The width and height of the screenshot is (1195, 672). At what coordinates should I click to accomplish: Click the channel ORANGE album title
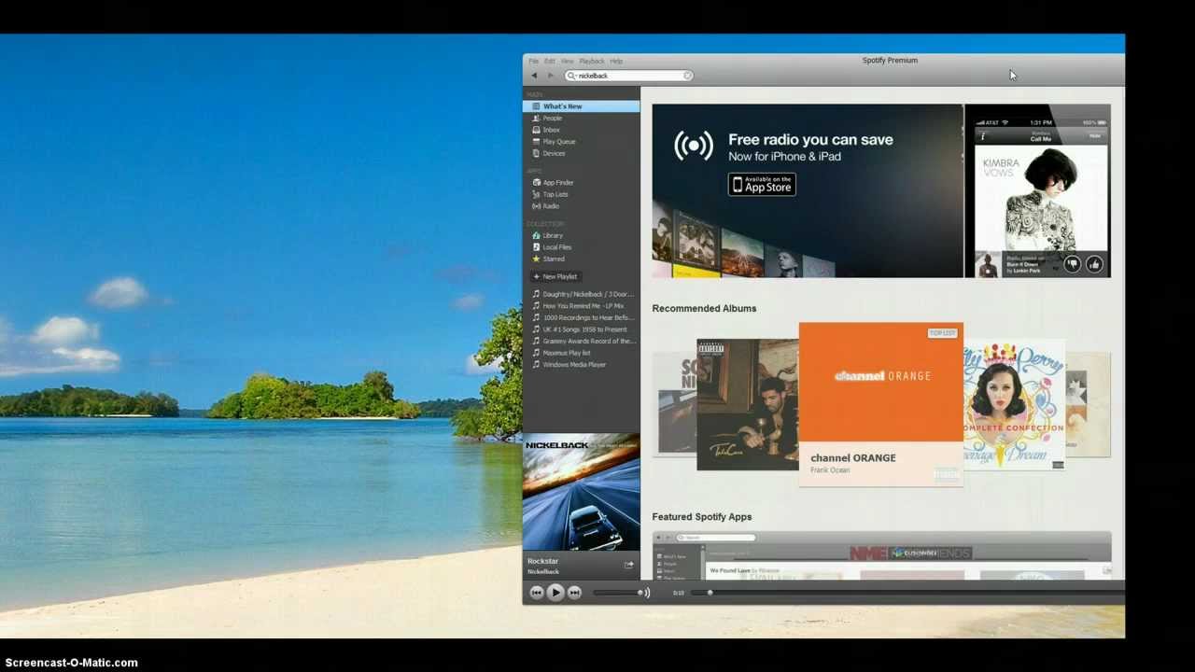(852, 458)
